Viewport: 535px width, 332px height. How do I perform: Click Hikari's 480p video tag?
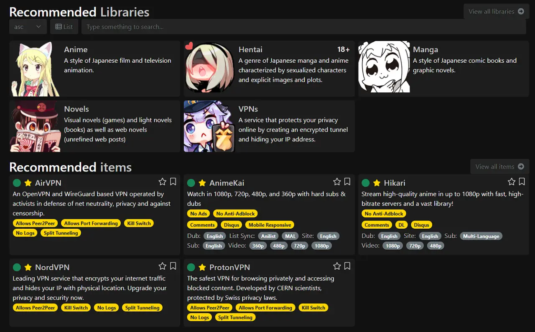[436, 246]
